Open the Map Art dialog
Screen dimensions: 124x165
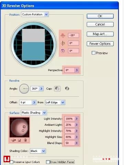tap(100, 34)
